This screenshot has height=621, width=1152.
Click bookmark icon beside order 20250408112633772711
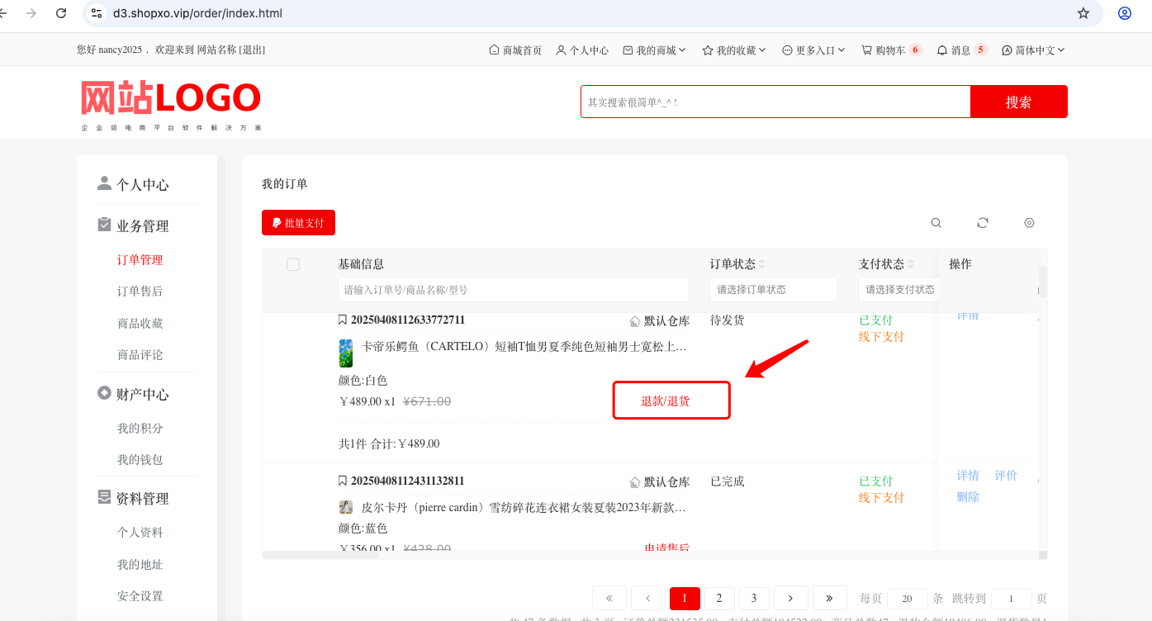[343, 320]
